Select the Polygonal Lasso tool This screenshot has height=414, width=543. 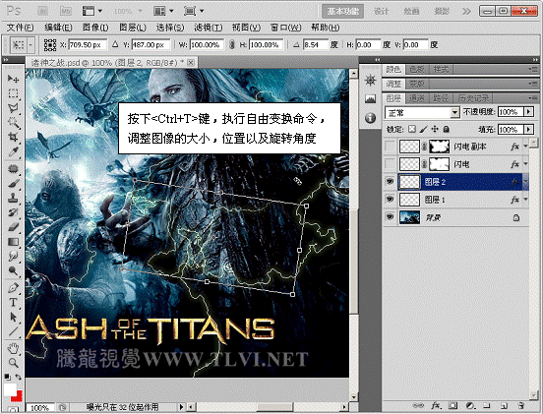tap(13, 108)
